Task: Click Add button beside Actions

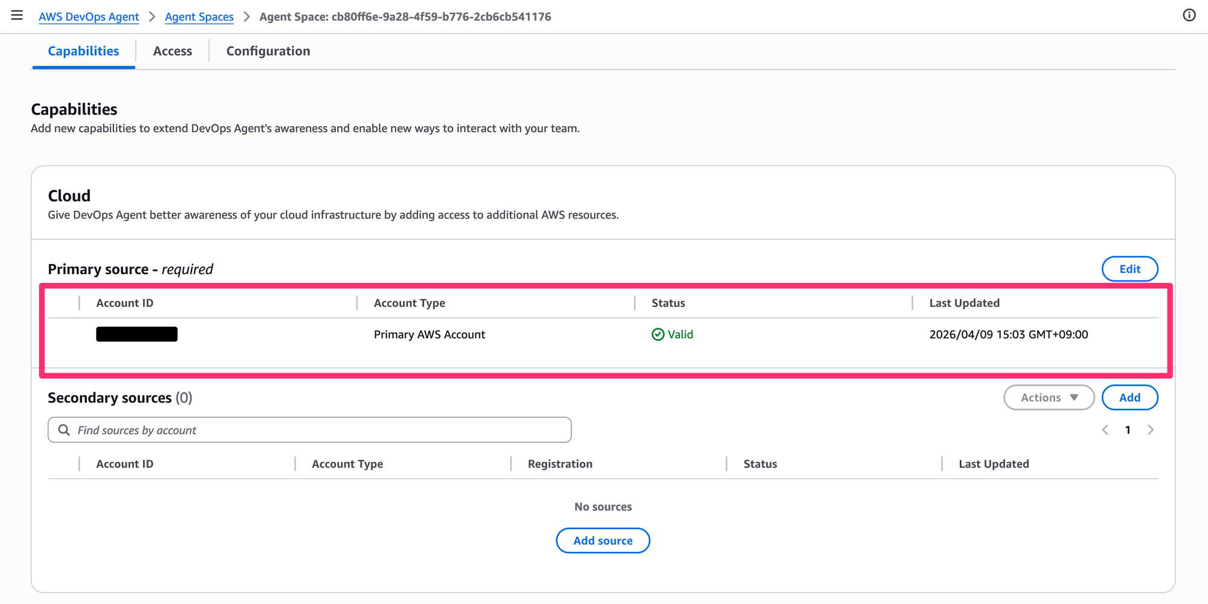Action: click(x=1129, y=397)
